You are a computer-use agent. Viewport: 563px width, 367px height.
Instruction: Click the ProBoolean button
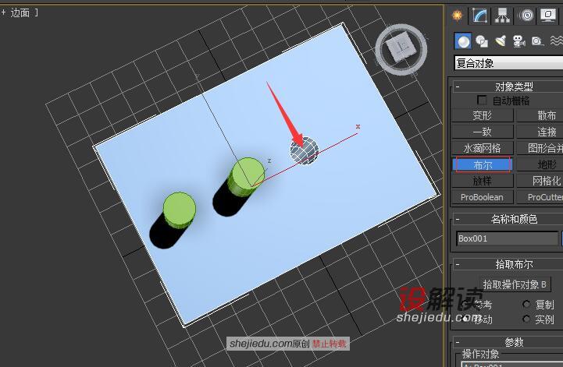[483, 197]
